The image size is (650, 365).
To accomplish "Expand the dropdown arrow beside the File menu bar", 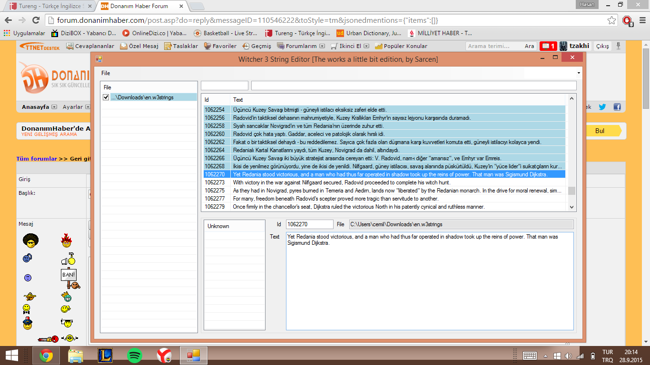I will click(579, 73).
